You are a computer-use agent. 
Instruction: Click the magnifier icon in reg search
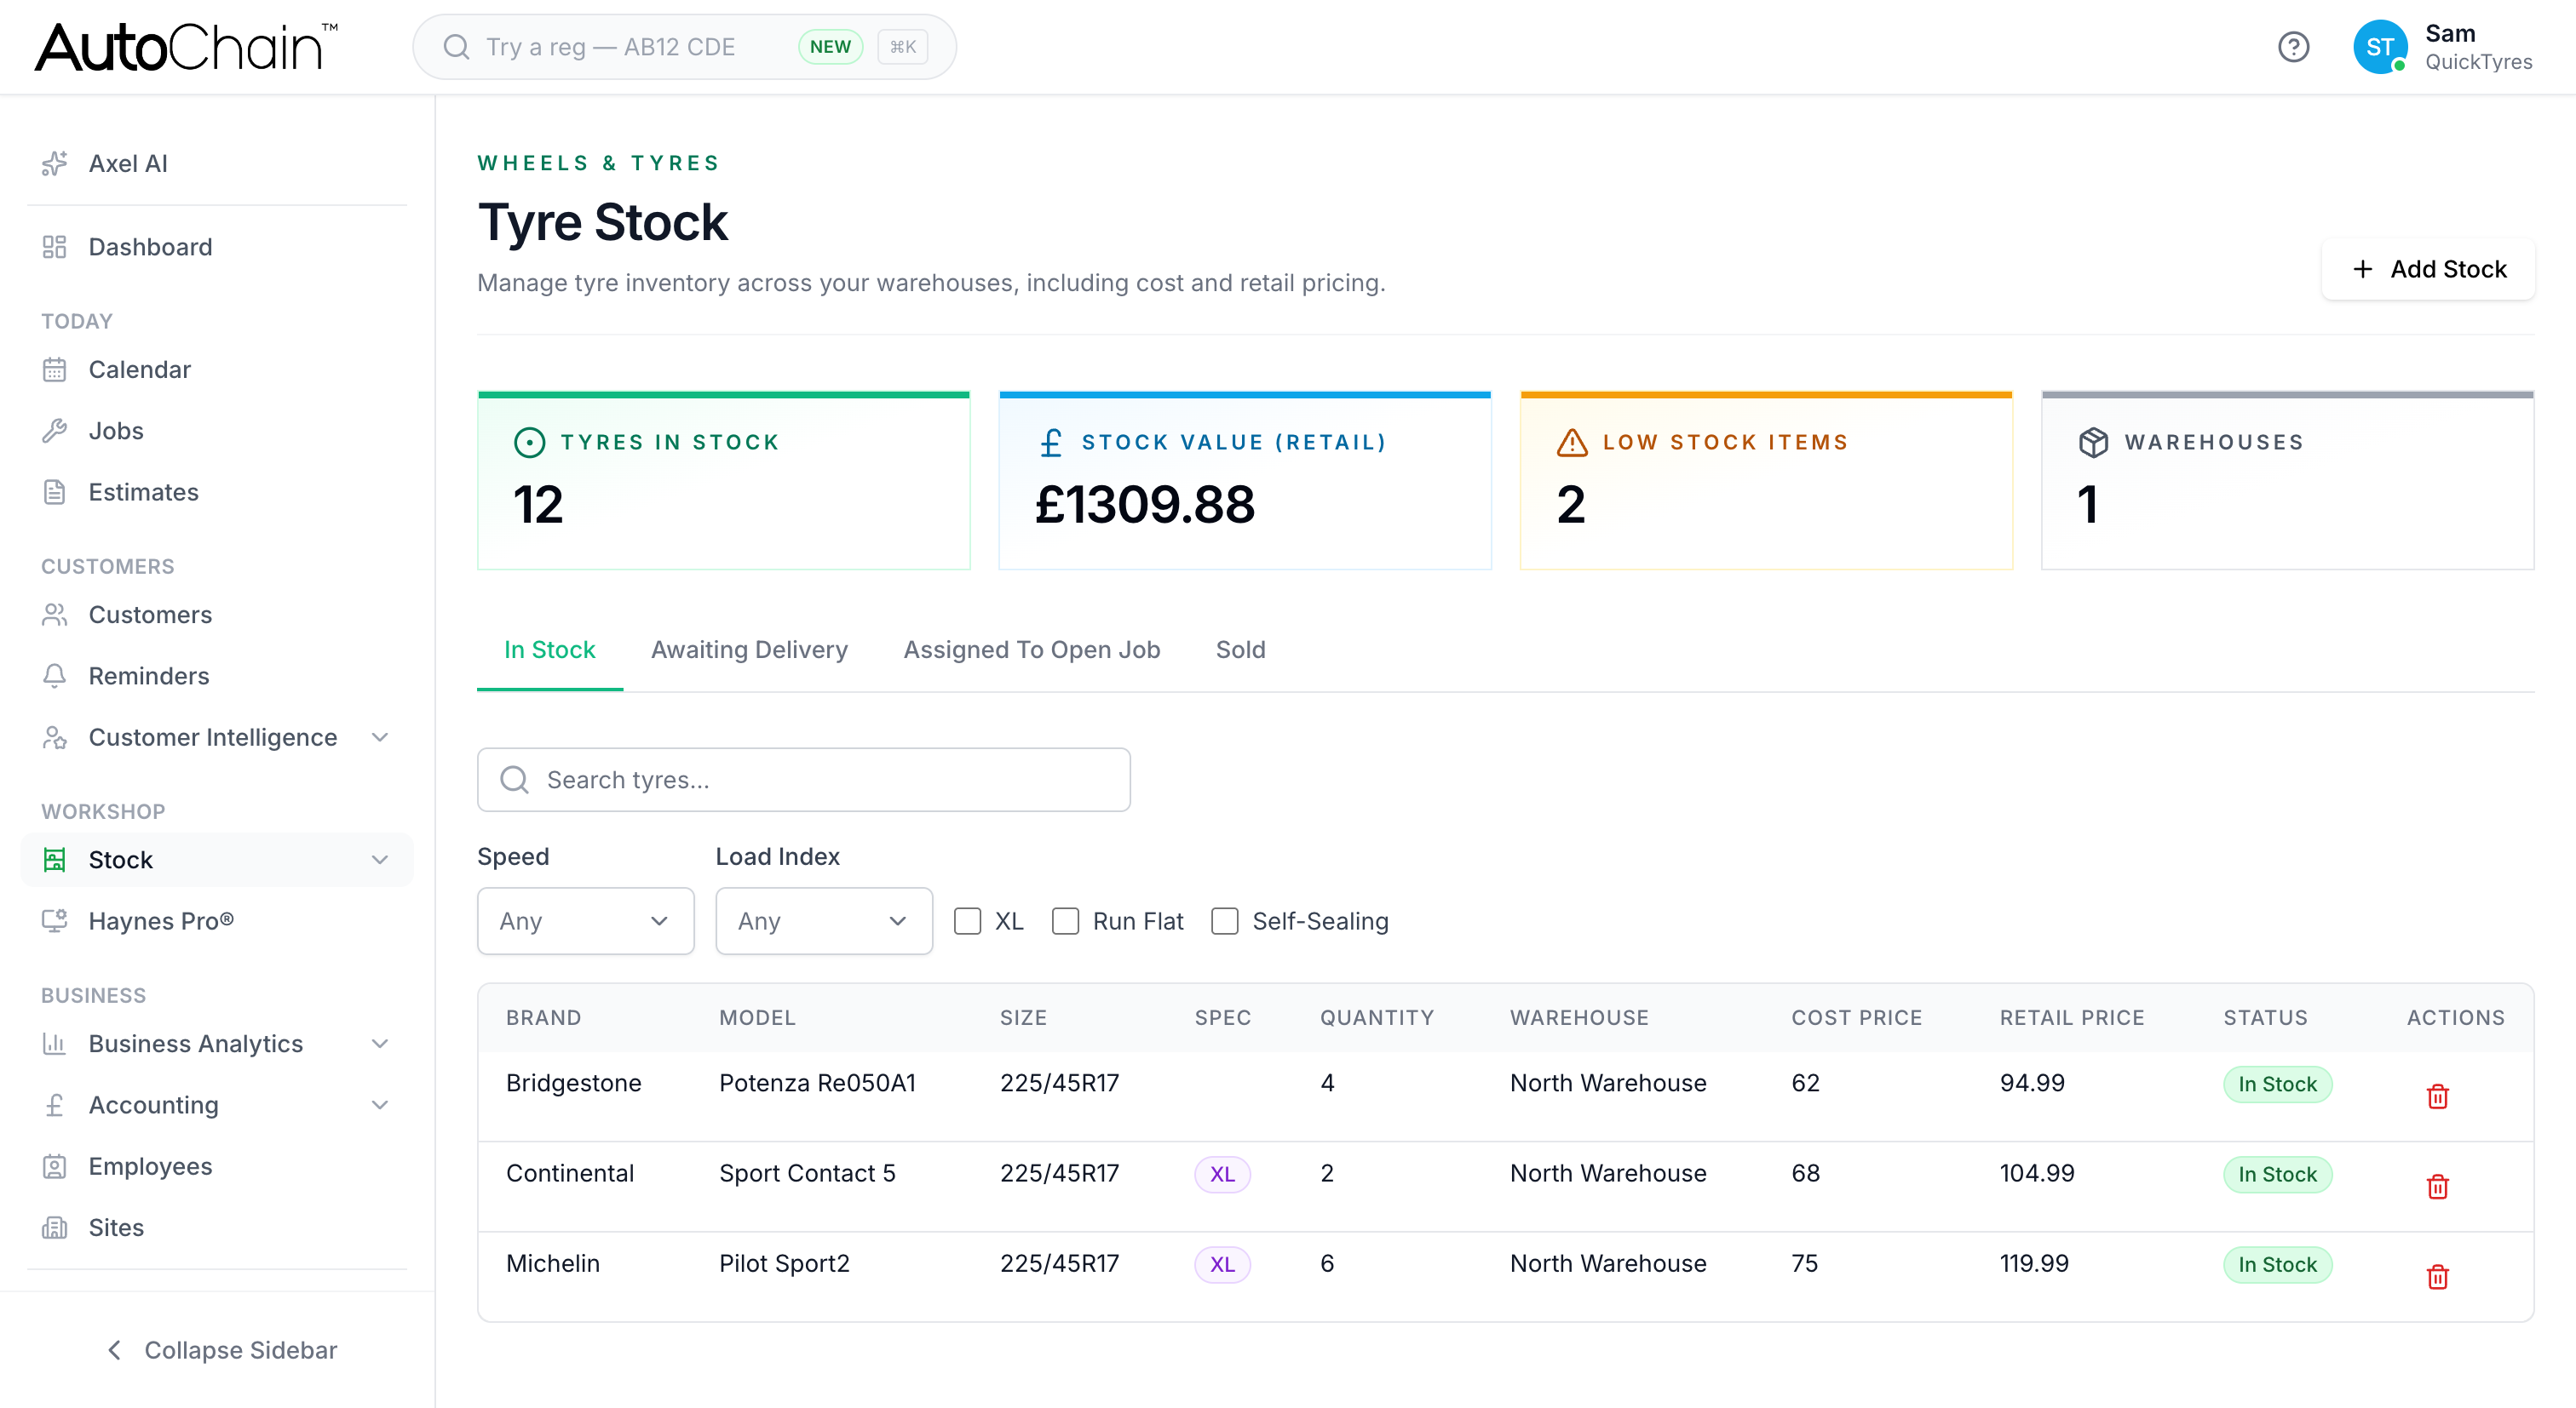pyautogui.click(x=456, y=47)
